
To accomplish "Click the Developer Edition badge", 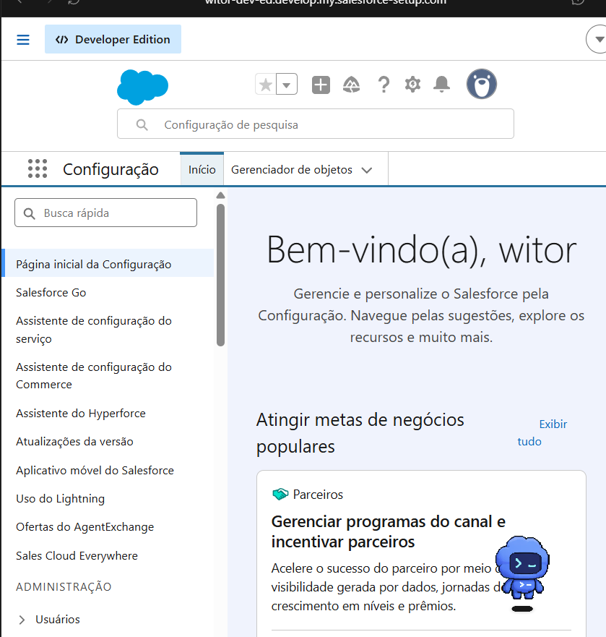I will 113,39.
